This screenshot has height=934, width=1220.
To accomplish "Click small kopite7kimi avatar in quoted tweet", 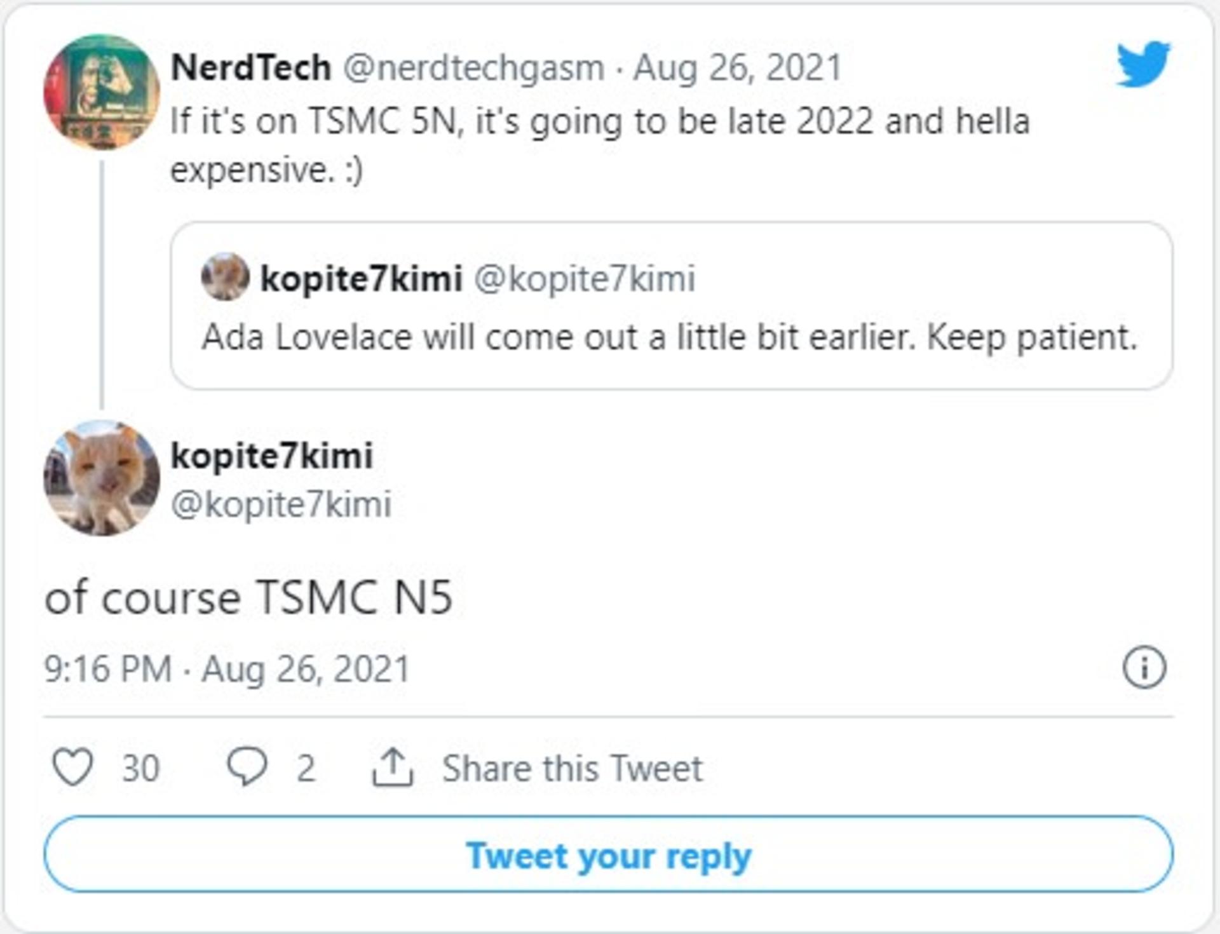I will 225,276.
